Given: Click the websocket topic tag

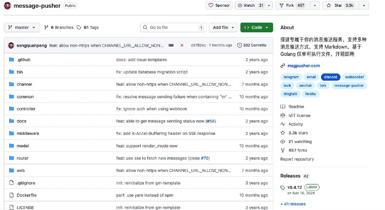Looking at the screenshot, I should tap(355, 77).
